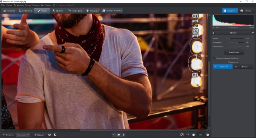The image size is (256, 138).
Task: Click the Сбросить все link
Action: pos(233,62)
